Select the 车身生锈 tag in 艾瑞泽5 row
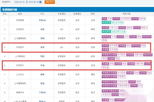154x102 pixels. tap(106, 95)
